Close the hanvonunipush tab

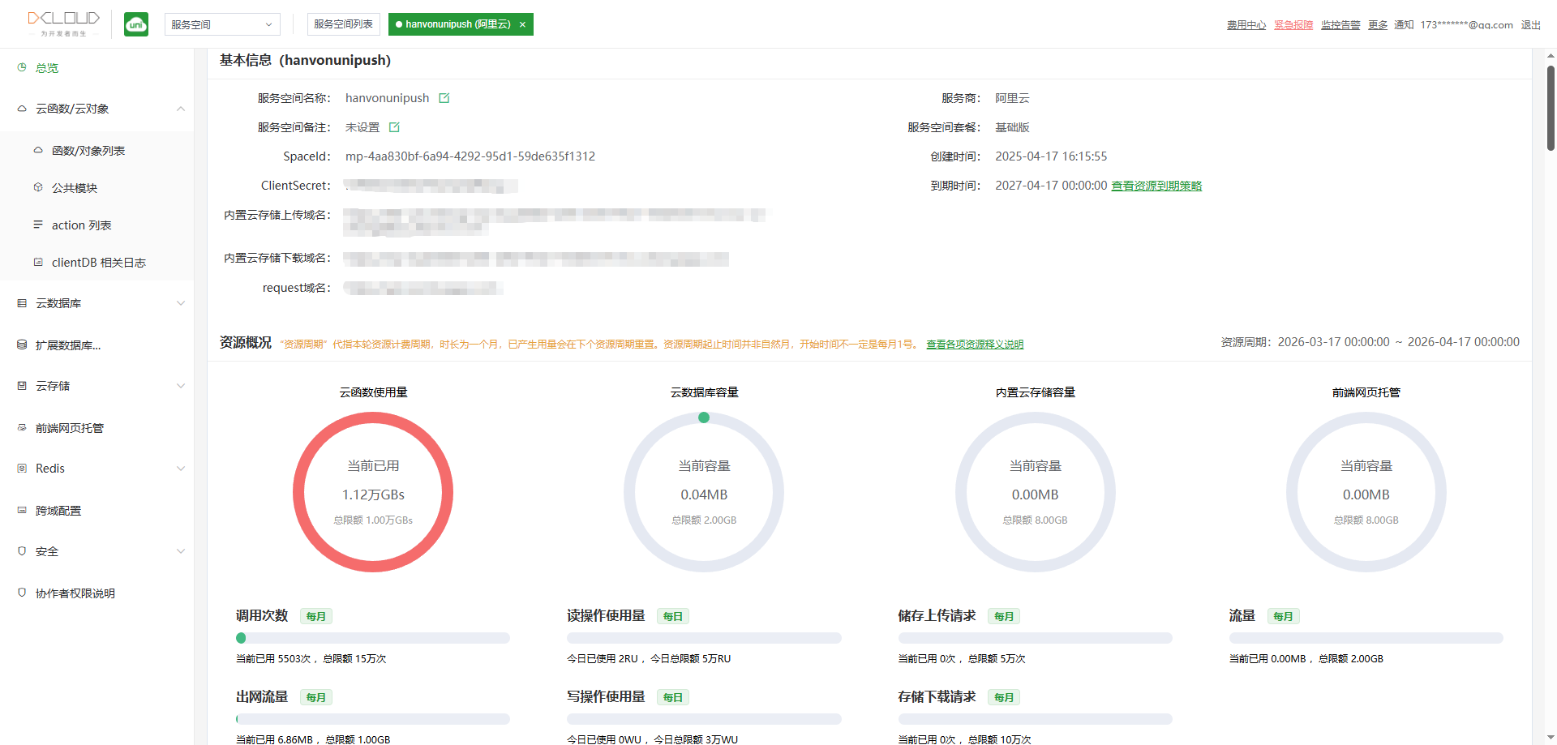coord(522,24)
